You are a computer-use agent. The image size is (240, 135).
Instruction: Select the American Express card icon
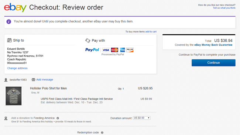[123, 50]
